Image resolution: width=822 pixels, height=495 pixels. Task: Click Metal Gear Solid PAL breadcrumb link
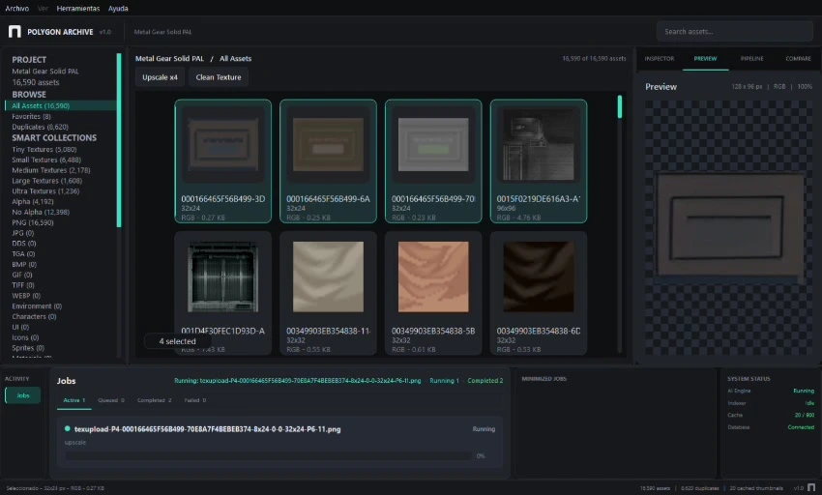click(x=169, y=59)
